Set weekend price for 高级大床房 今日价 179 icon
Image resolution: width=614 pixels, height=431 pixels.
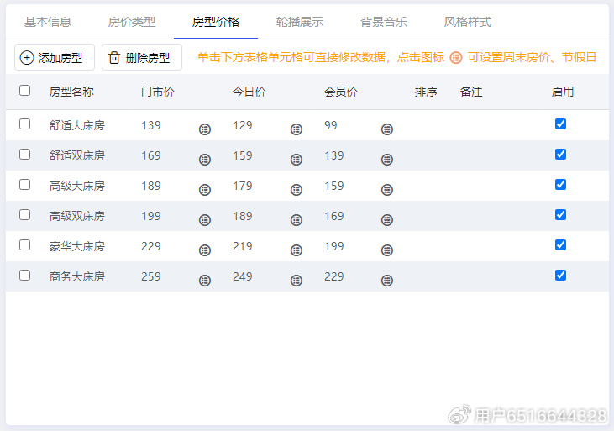click(297, 190)
